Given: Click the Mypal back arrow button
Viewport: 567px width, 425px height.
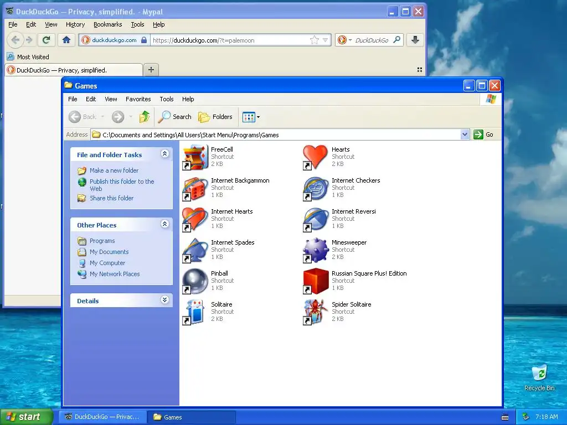Looking at the screenshot, I should (x=15, y=40).
